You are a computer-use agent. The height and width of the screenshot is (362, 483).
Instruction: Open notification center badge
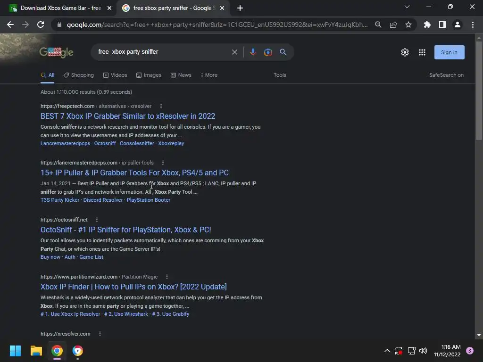pyautogui.click(x=470, y=351)
